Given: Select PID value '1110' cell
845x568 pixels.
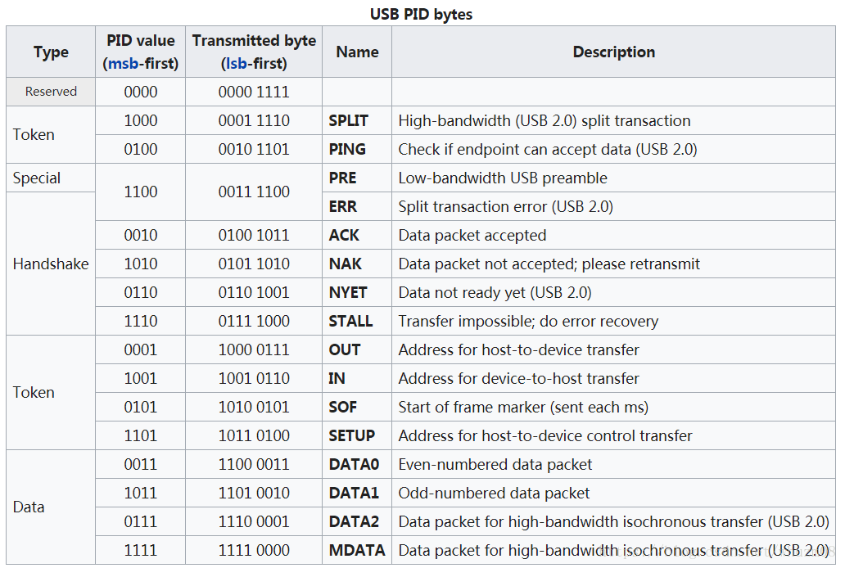Looking at the screenshot, I should (x=141, y=321).
